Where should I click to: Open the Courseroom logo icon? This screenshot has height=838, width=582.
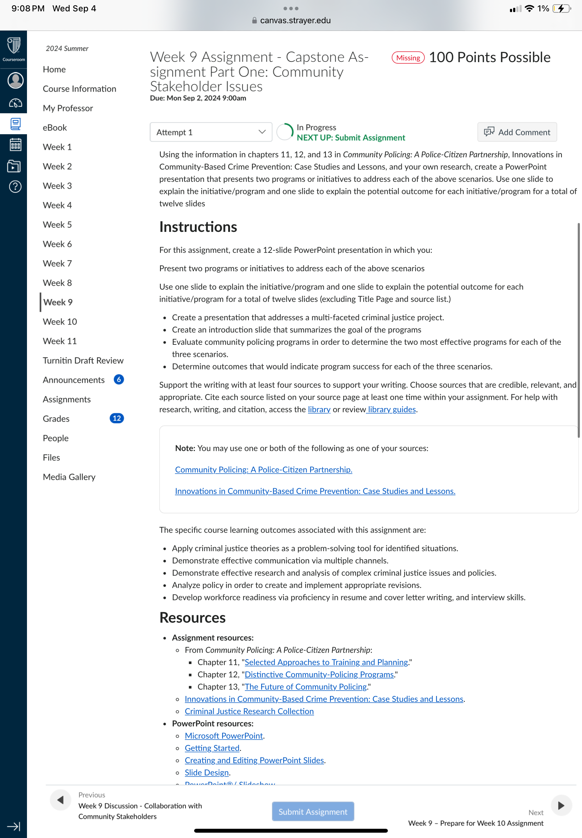pos(13,49)
